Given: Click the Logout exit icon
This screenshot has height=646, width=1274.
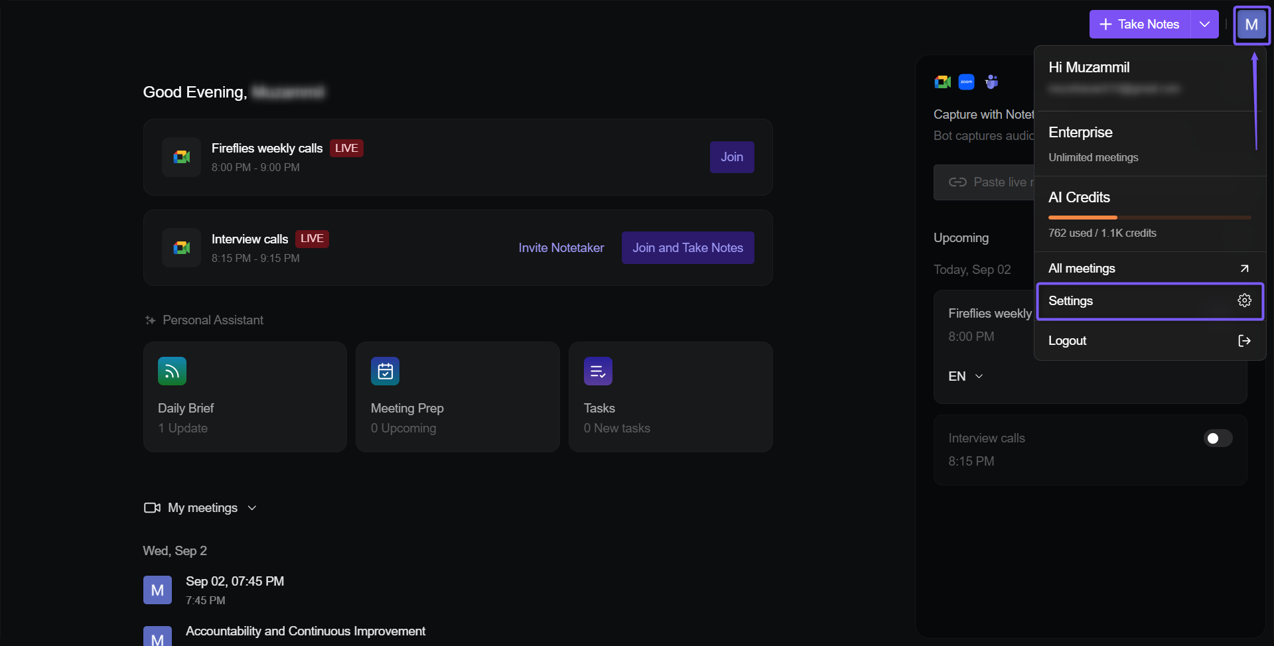Looking at the screenshot, I should coord(1244,340).
